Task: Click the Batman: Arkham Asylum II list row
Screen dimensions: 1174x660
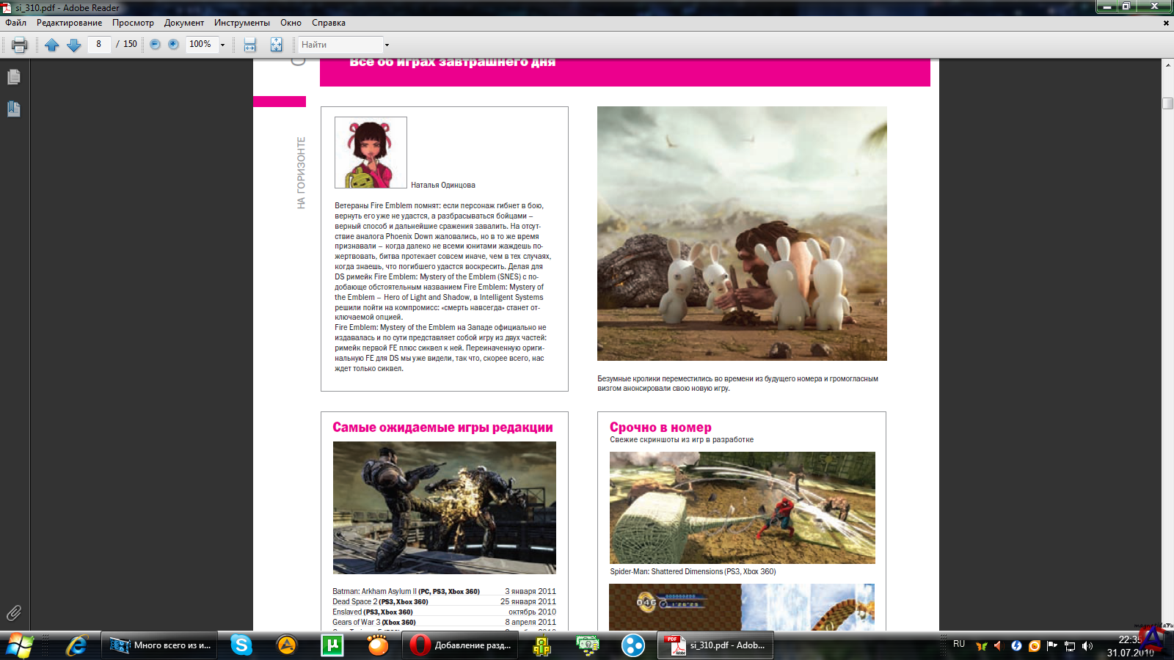Action: 445,591
